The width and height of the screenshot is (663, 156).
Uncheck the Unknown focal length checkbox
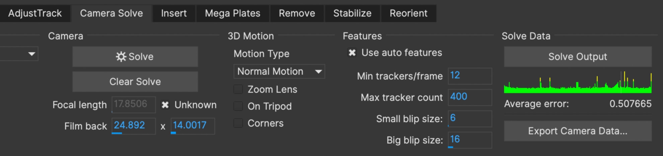[x=165, y=105]
